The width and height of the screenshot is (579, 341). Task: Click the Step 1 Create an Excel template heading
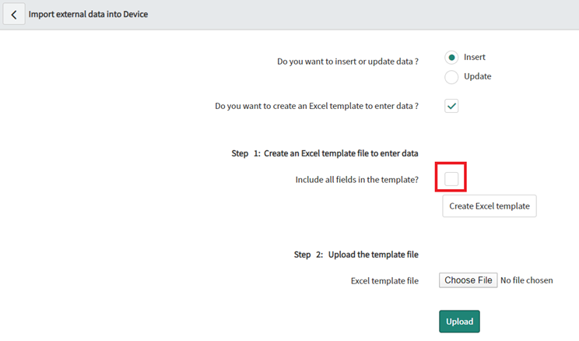pyautogui.click(x=325, y=153)
